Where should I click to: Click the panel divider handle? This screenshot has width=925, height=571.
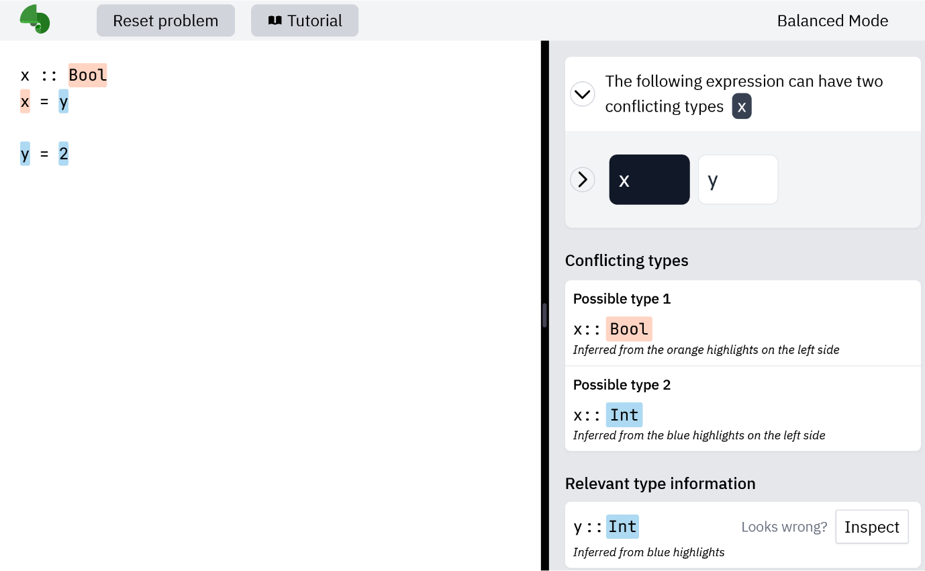pos(544,315)
